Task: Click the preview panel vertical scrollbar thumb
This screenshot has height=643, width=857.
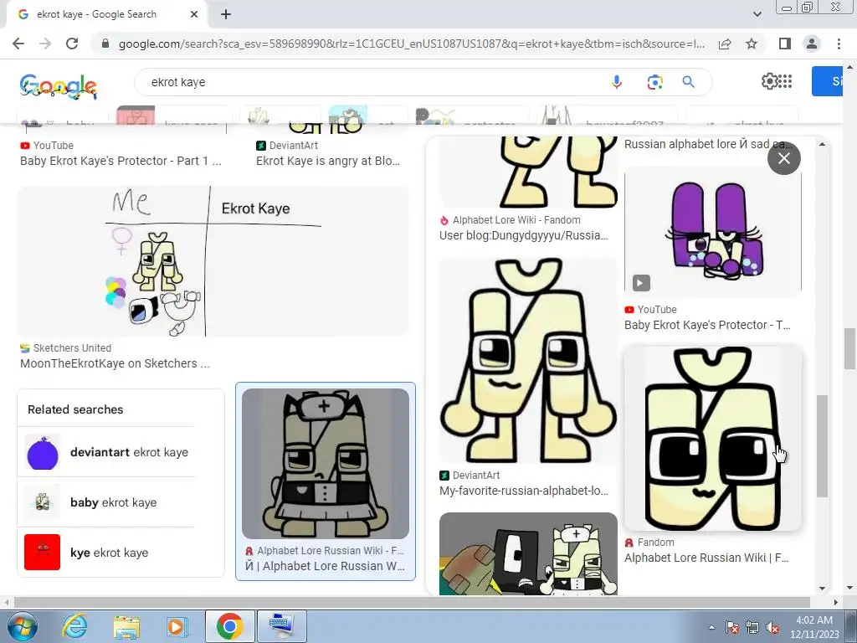Action: click(x=822, y=446)
